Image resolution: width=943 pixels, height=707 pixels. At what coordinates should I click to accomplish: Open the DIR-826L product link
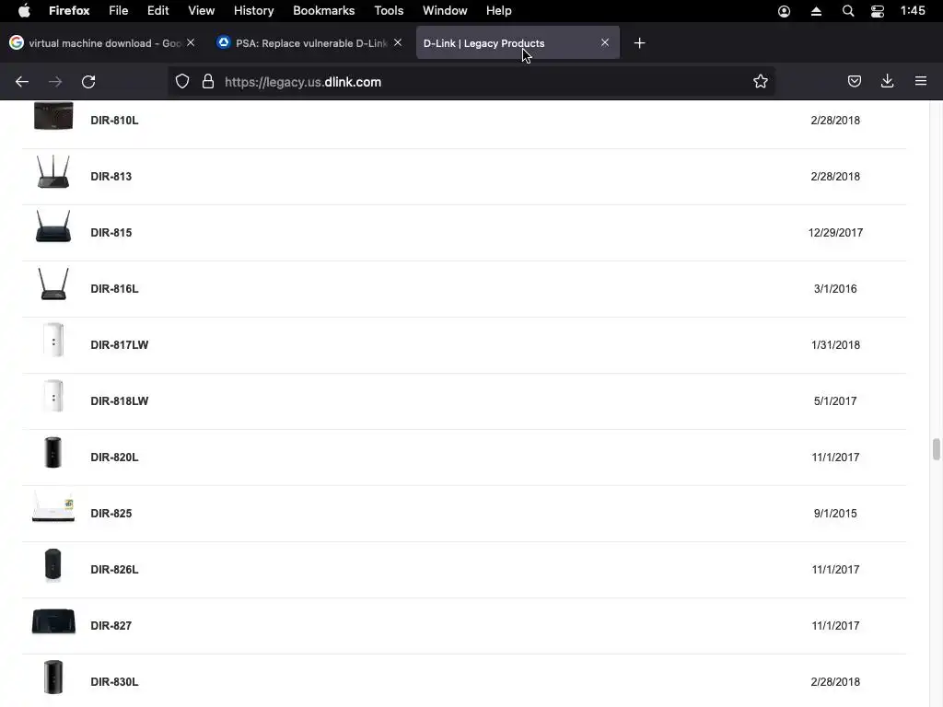click(x=114, y=569)
